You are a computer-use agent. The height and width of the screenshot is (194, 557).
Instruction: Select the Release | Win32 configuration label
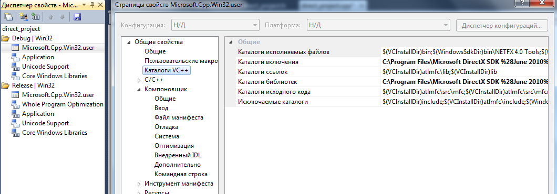[33, 85]
